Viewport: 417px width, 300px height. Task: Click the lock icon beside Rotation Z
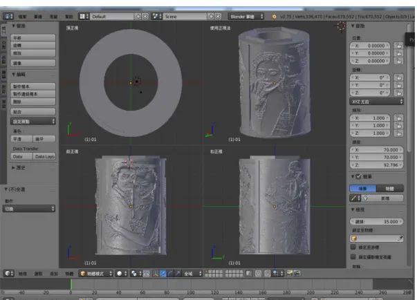(398, 93)
